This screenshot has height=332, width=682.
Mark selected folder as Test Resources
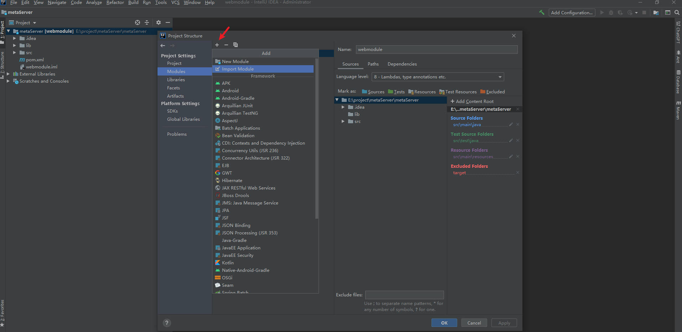pyautogui.click(x=458, y=92)
